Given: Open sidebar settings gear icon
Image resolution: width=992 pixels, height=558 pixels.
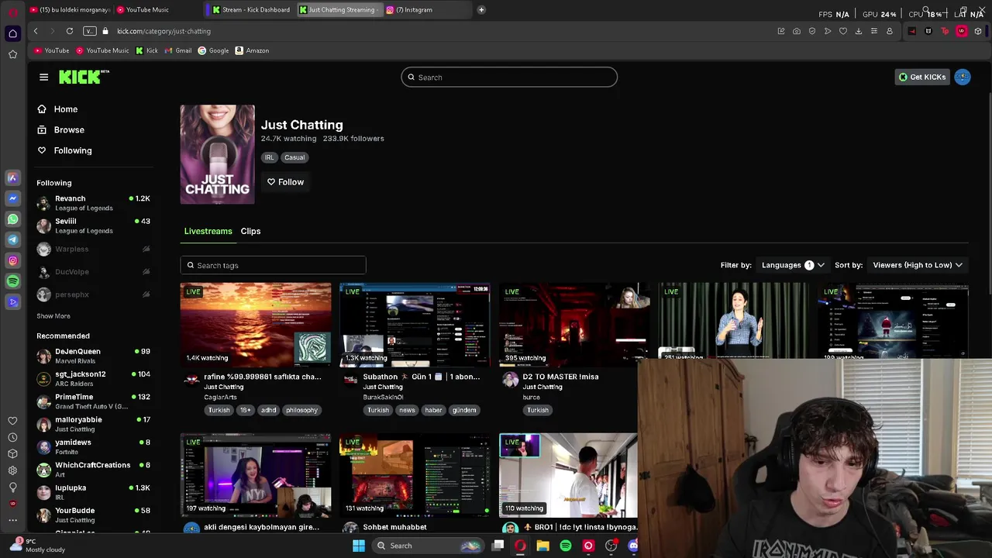Looking at the screenshot, I should (12, 470).
